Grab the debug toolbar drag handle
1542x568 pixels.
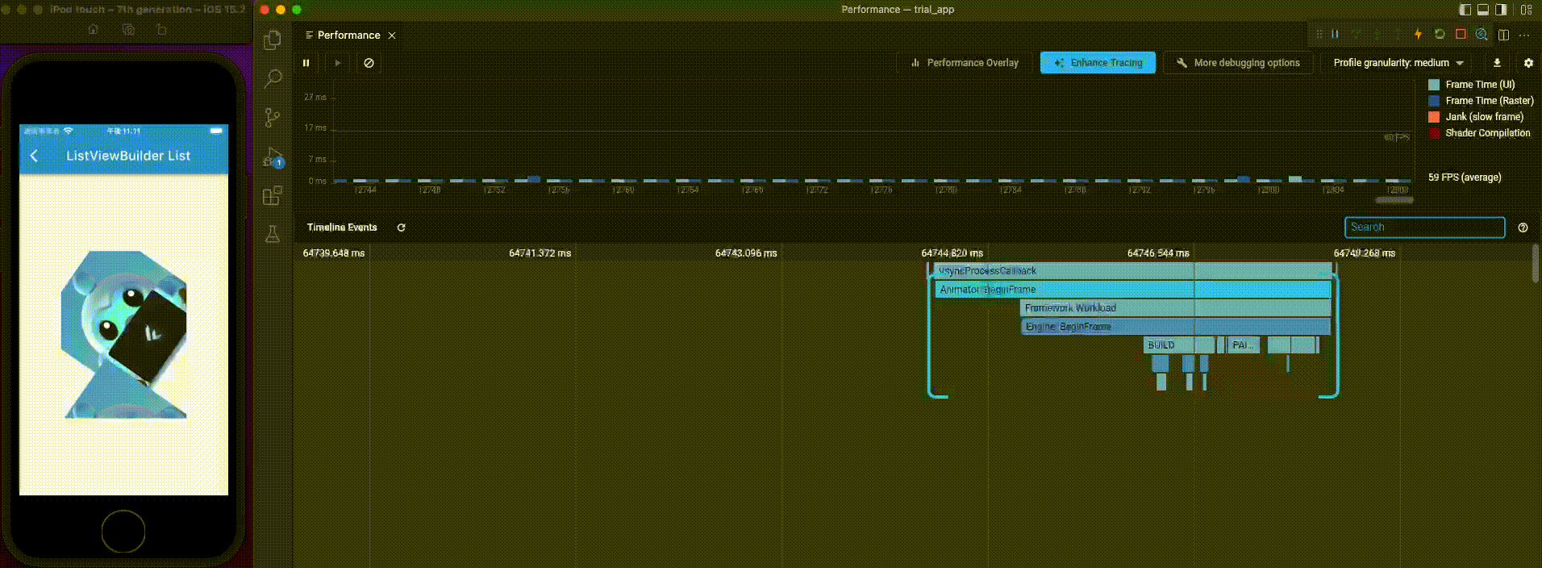pos(1319,35)
